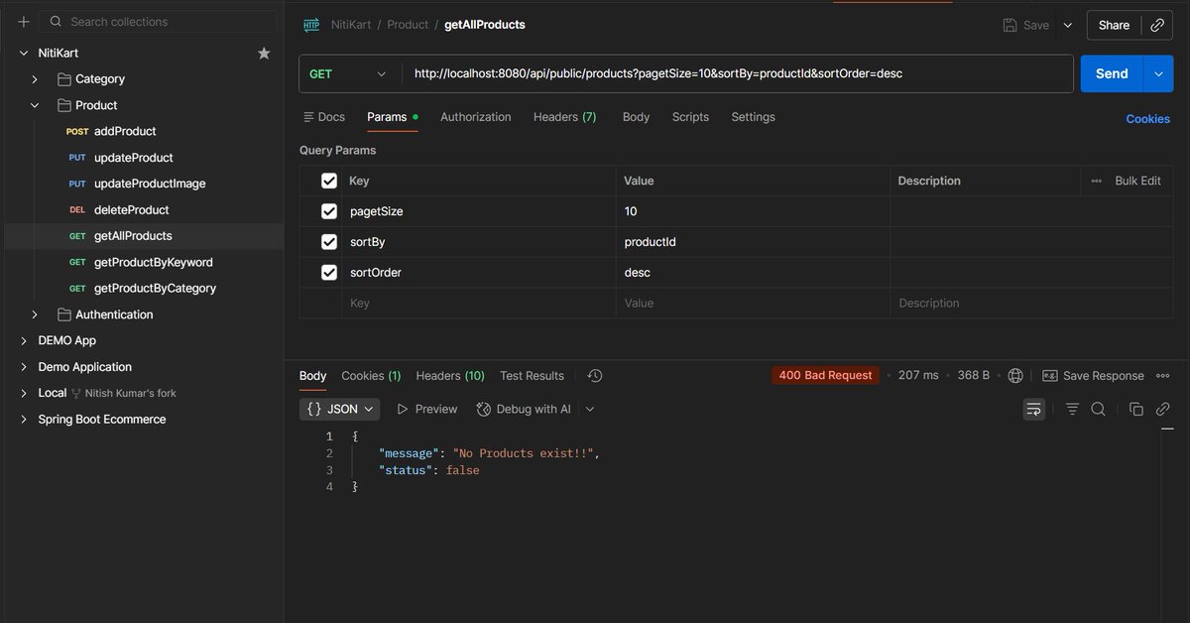The height and width of the screenshot is (623, 1190).
Task: Click the Cookies link
Action: tap(1147, 119)
